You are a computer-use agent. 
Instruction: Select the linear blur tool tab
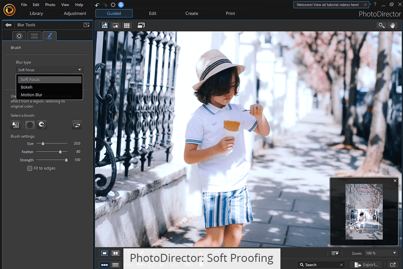[34, 36]
